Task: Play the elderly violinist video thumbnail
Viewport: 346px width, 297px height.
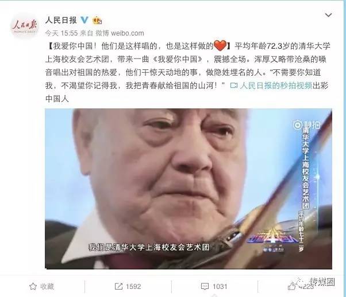Action: tap(189, 189)
